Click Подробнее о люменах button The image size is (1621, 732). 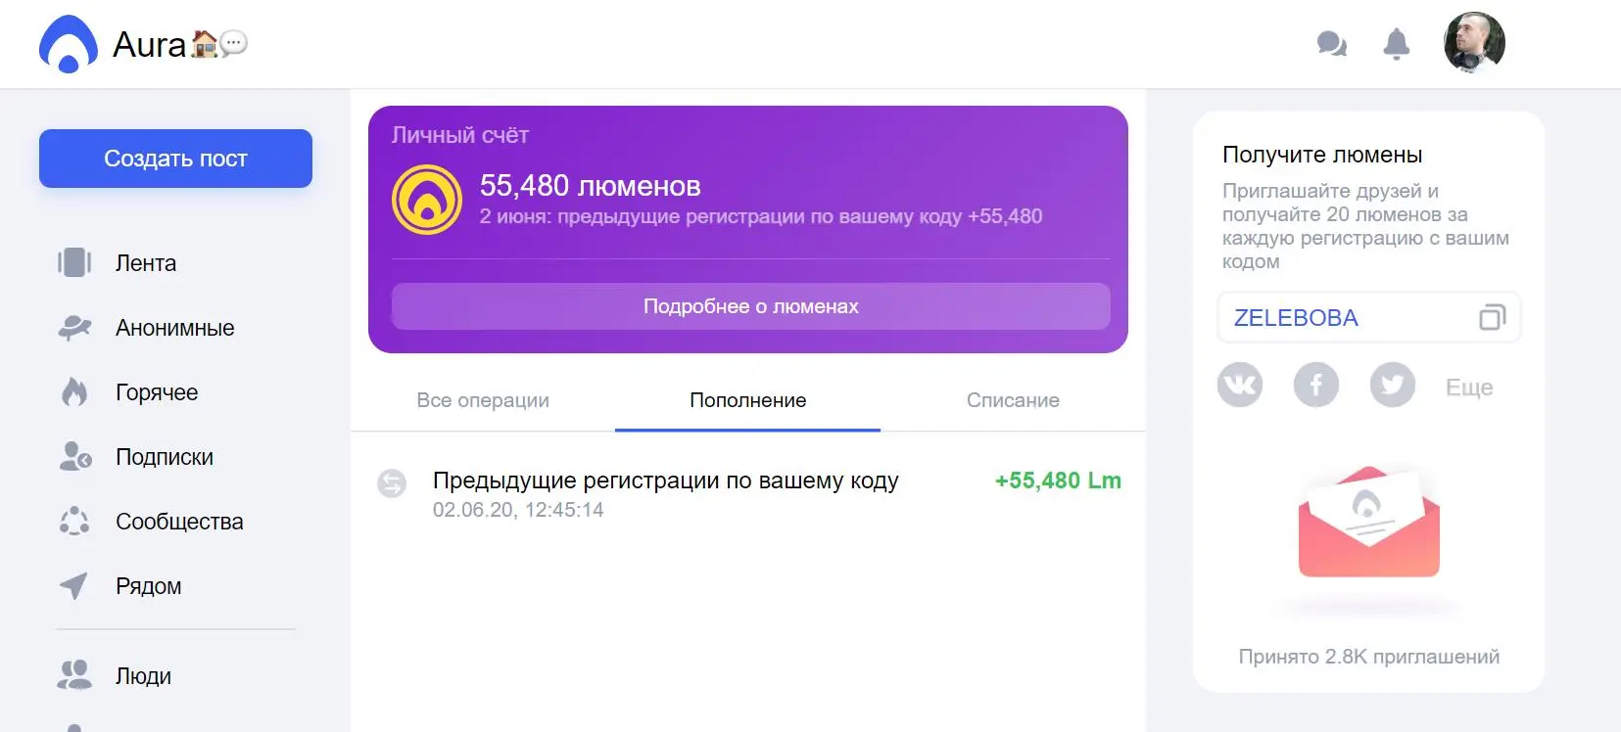[x=751, y=306]
